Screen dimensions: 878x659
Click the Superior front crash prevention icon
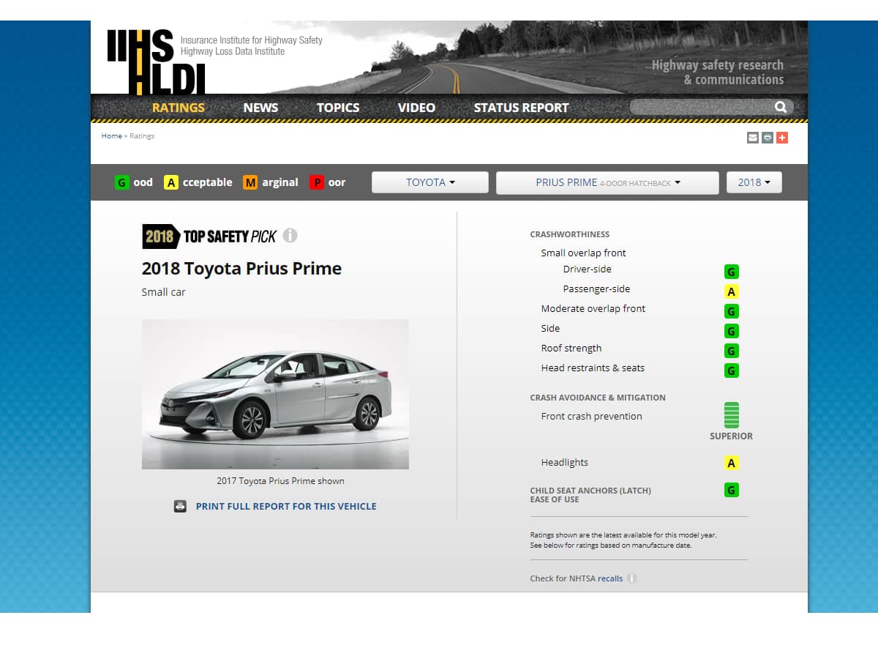[731, 415]
